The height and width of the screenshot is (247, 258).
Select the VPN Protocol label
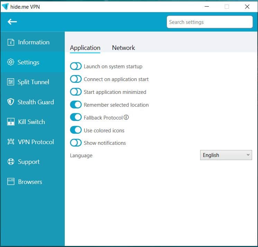36,142
